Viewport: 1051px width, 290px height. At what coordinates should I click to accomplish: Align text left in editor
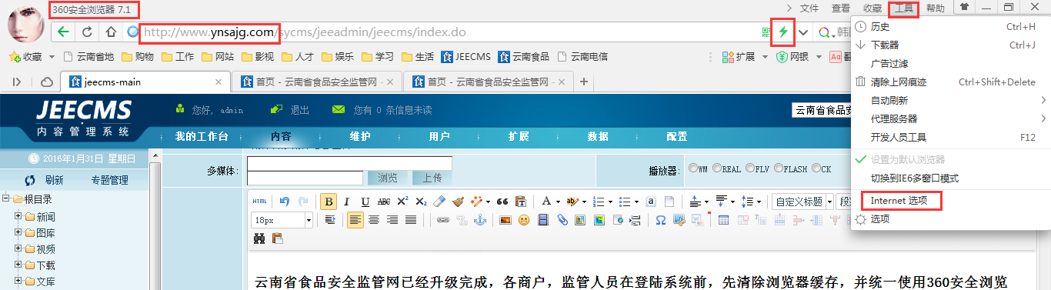coord(355,220)
